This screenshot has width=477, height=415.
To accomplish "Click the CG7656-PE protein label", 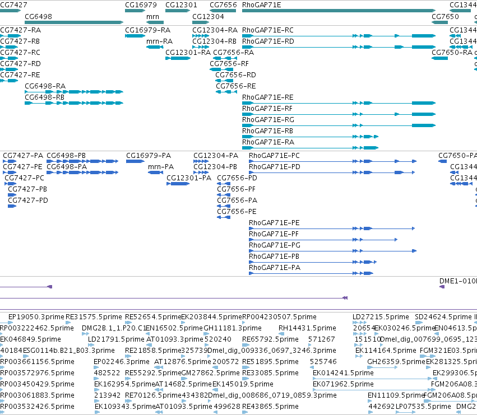I will click(x=237, y=212).
